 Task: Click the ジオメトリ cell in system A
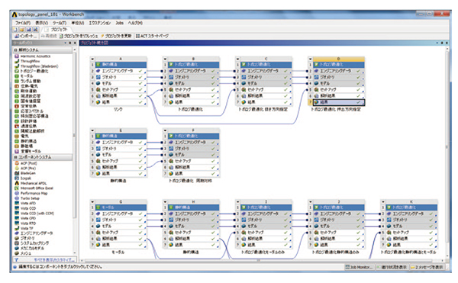[x=121, y=77]
